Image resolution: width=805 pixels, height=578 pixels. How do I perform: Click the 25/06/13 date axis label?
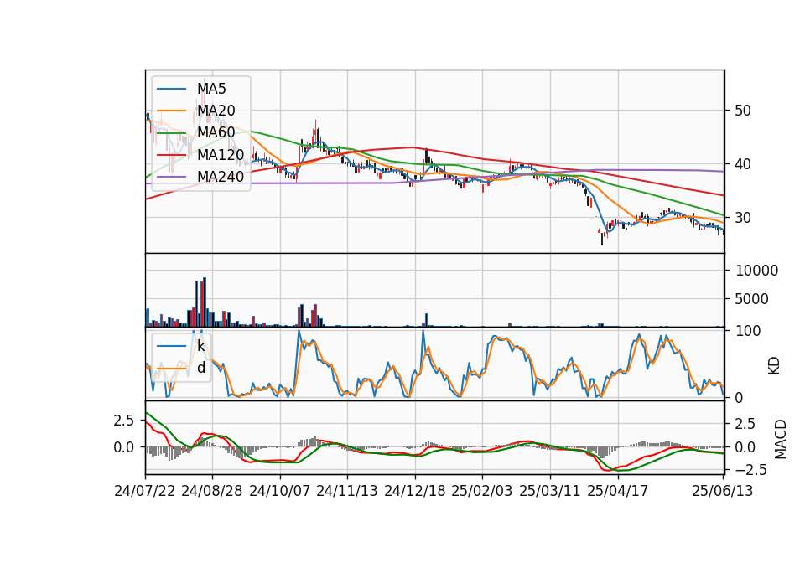[723, 491]
